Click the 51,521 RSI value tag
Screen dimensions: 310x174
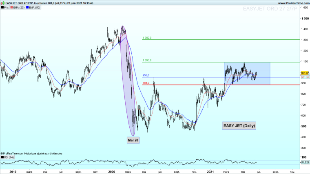[x=305, y=162]
